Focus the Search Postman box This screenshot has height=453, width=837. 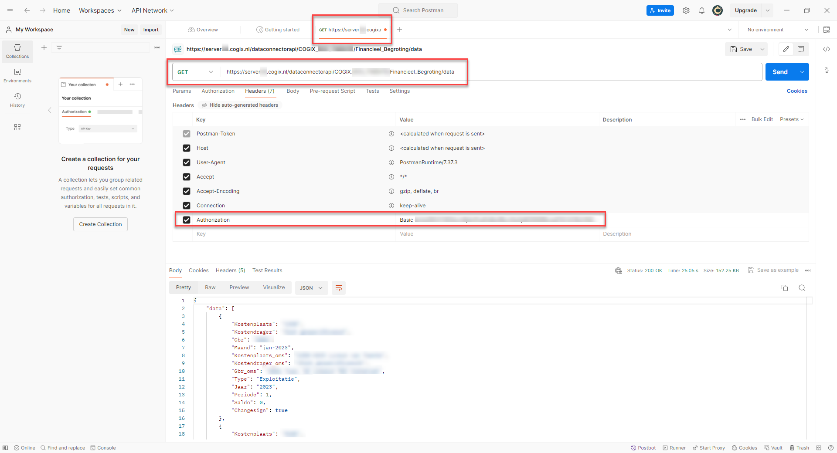coord(418,10)
